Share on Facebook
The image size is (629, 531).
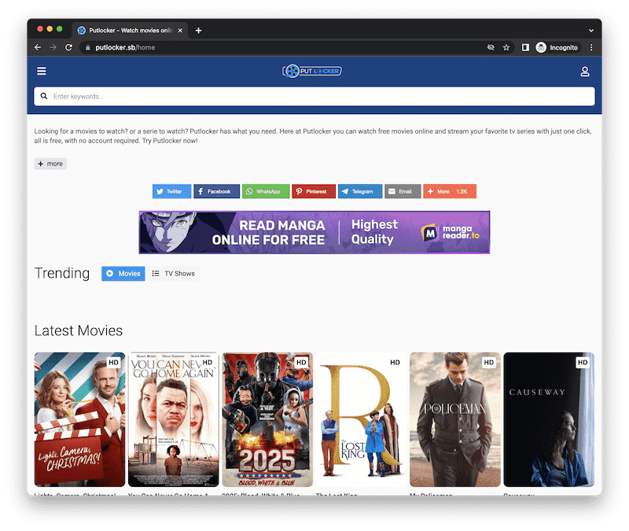click(217, 191)
